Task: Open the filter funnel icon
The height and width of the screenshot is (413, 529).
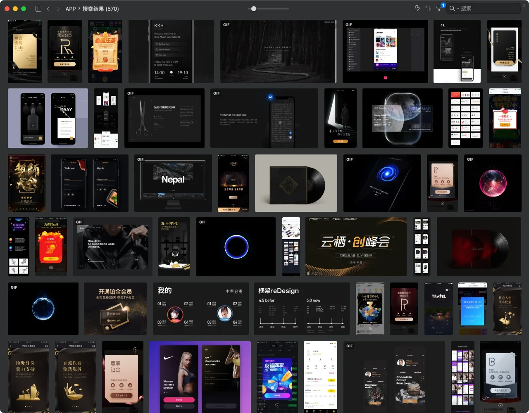Action: pyautogui.click(x=439, y=9)
